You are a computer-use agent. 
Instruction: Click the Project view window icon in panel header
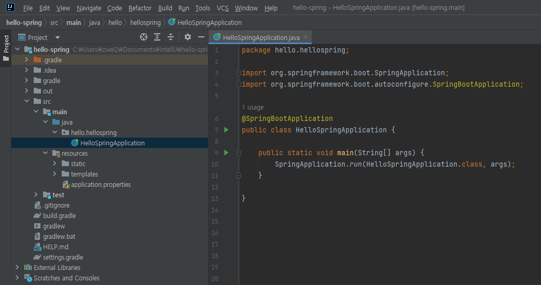point(22,37)
